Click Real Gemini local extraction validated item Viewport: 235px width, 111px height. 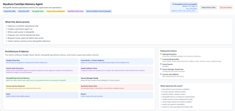[176, 89]
